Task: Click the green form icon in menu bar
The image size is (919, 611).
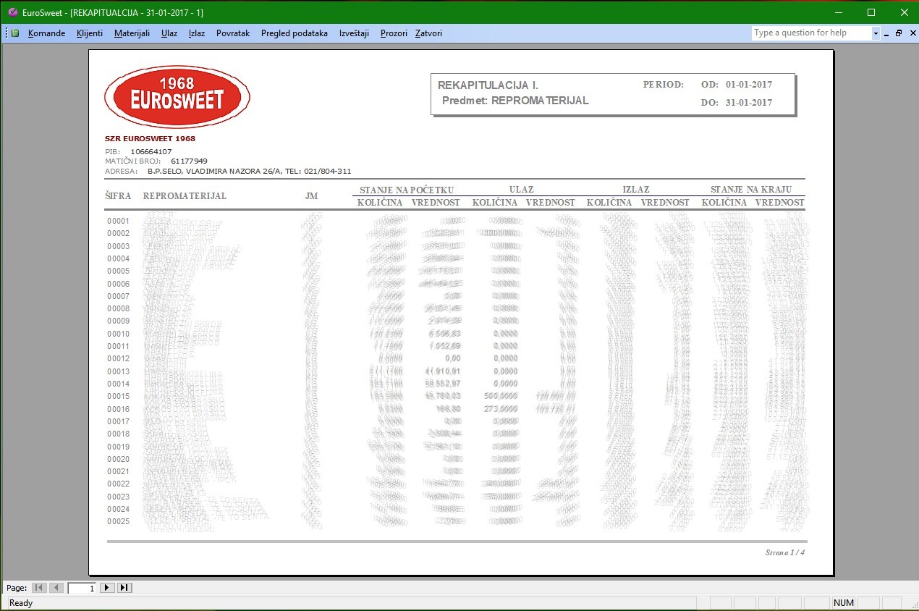Action: coord(15,33)
